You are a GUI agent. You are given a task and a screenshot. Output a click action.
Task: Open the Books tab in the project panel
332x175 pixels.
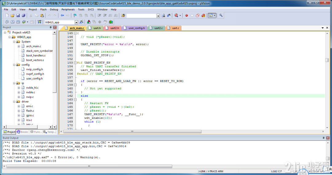[22, 132]
